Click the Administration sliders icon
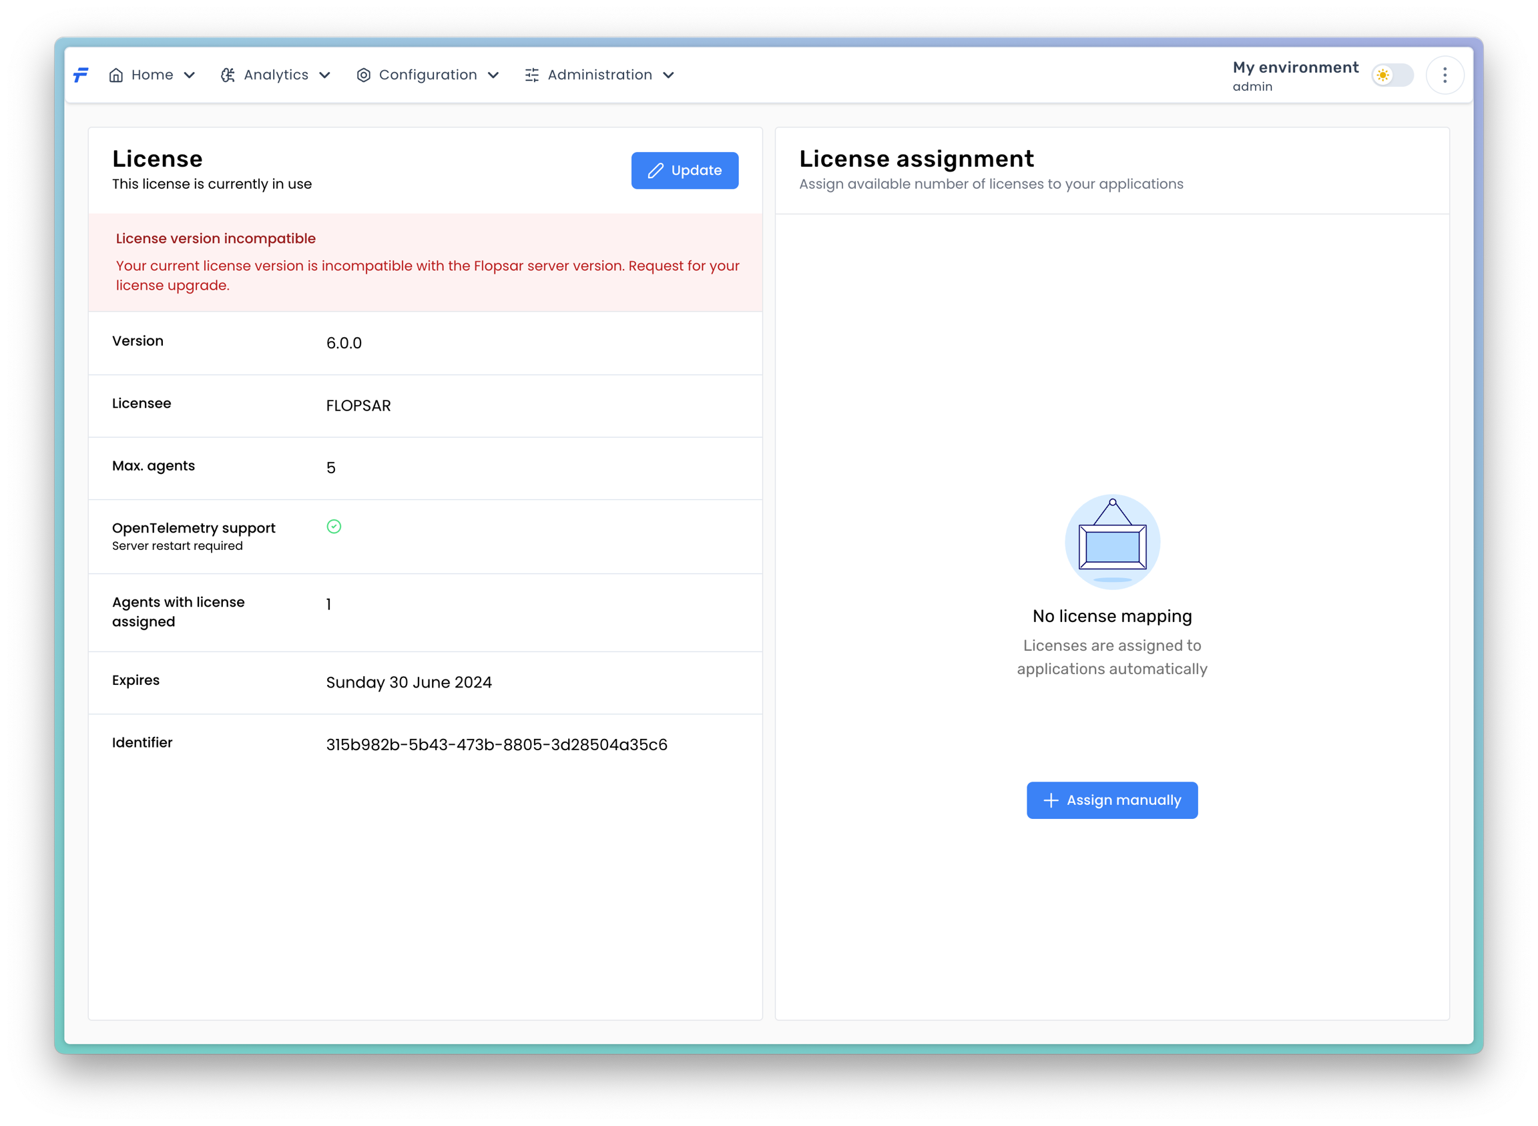Screen dimensions: 1538x1126 pos(532,75)
